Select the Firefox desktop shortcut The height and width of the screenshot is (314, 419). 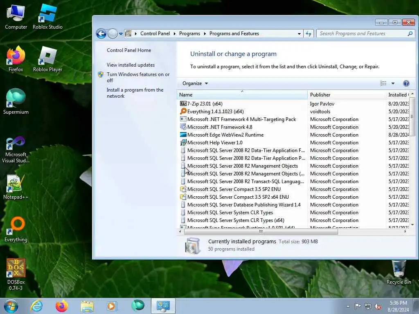[16, 59]
